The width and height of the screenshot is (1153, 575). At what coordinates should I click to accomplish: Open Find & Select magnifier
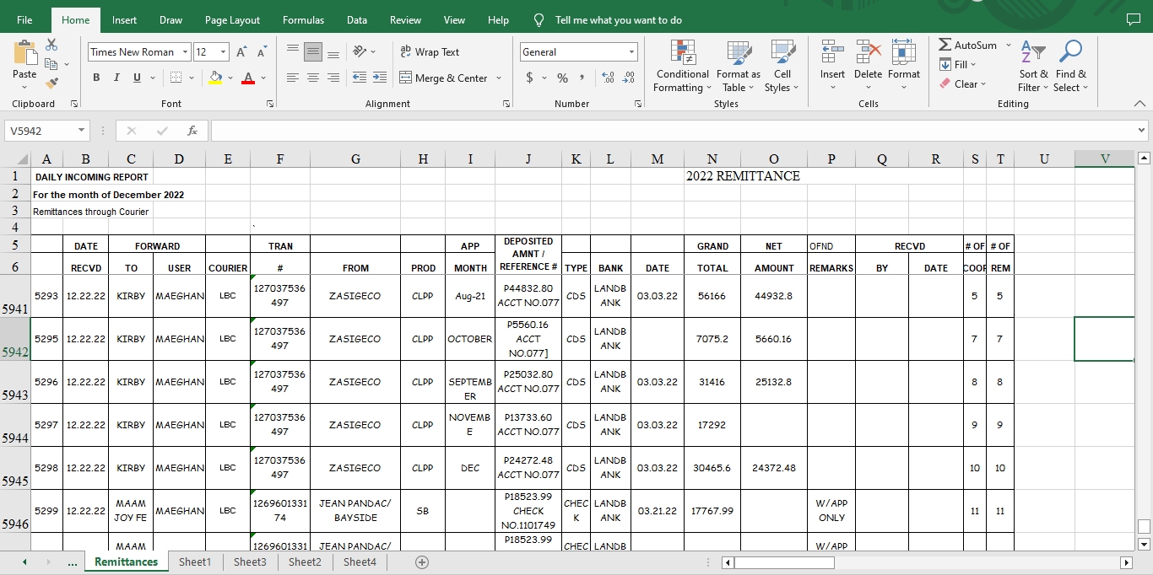tap(1070, 66)
